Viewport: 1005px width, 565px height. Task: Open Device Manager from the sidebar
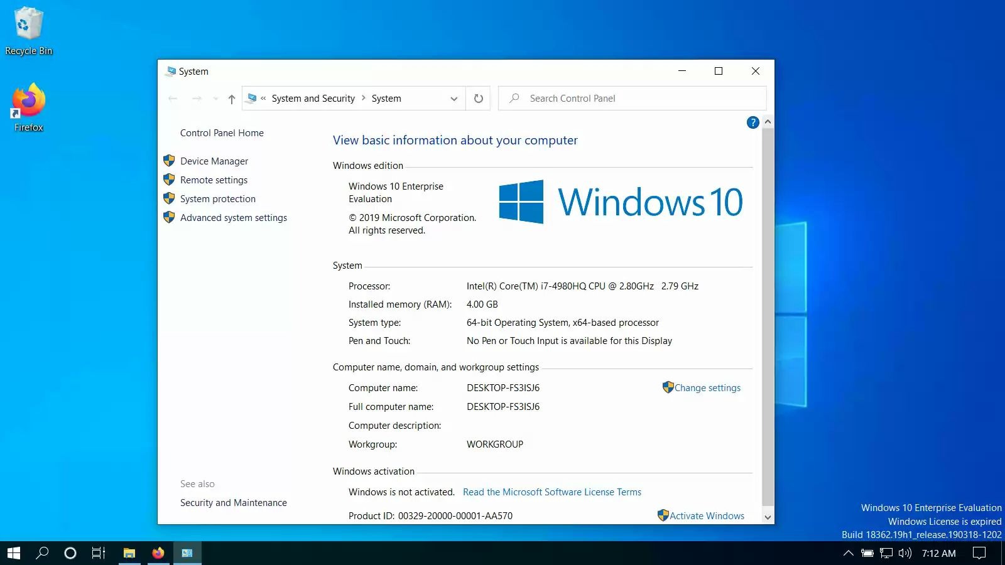[x=214, y=161]
